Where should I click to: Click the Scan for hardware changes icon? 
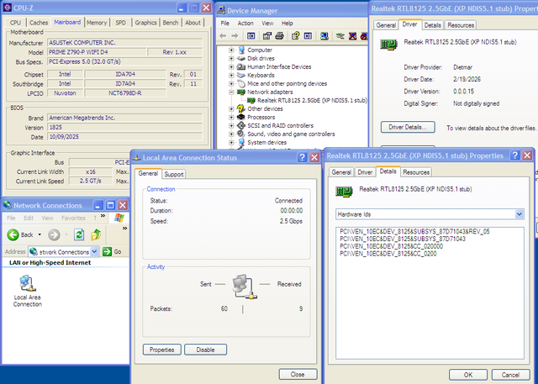point(324,35)
